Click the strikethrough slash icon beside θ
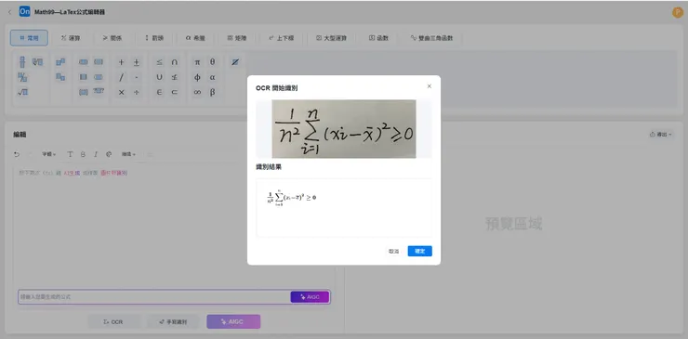This screenshot has width=688, height=339. (235, 62)
